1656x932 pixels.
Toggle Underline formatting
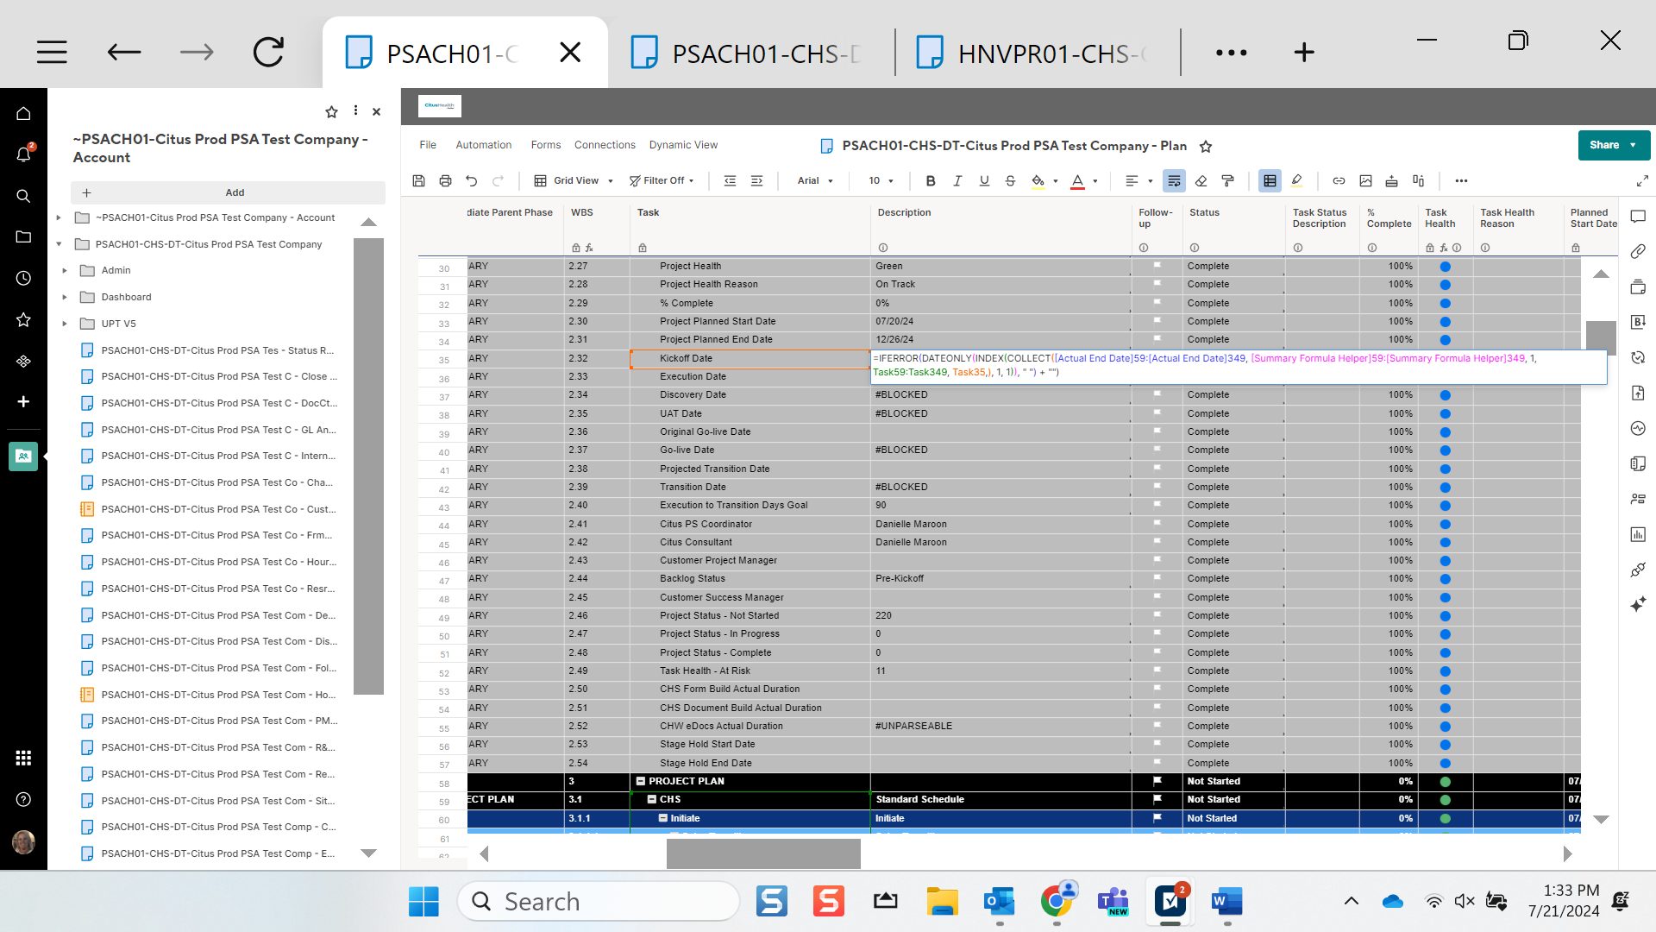pyautogui.click(x=983, y=181)
